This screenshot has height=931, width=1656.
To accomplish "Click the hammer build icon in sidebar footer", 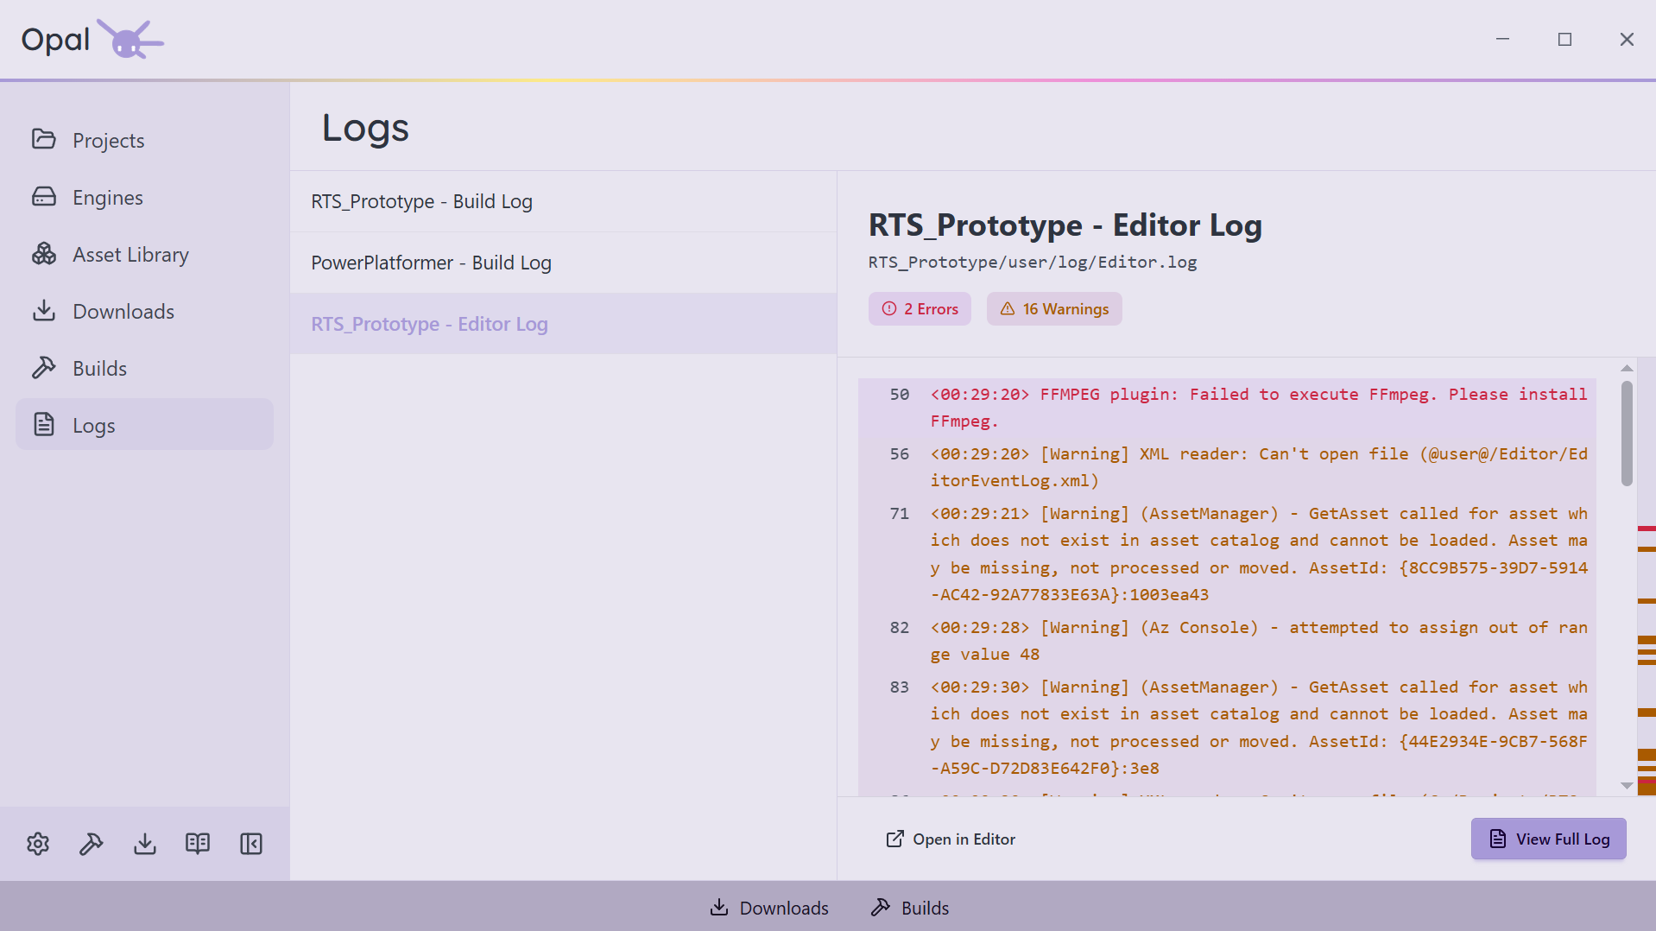I will coord(92,844).
